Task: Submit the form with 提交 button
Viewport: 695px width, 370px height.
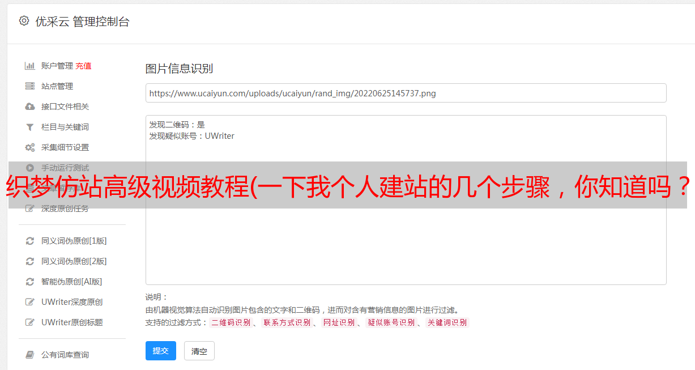Action: (x=161, y=351)
